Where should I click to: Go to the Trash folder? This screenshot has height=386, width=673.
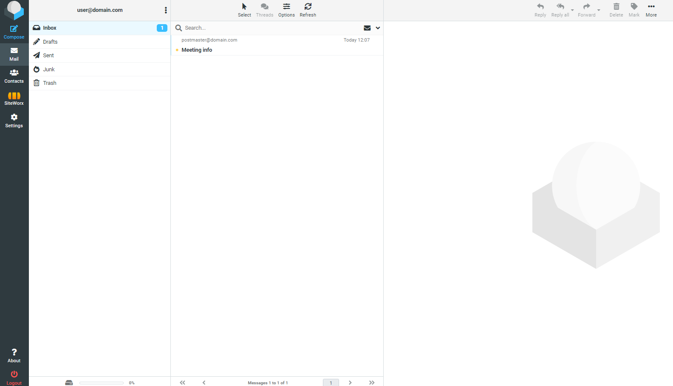[50, 83]
